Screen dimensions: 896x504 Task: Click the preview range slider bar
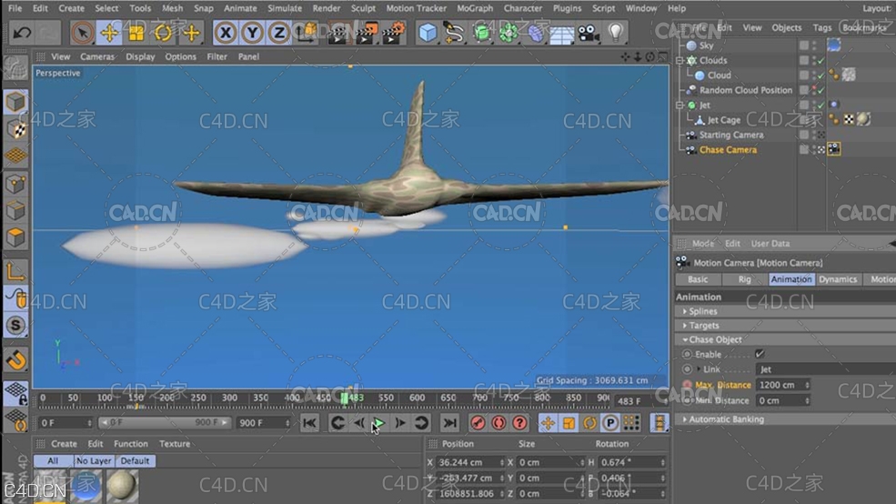164,423
